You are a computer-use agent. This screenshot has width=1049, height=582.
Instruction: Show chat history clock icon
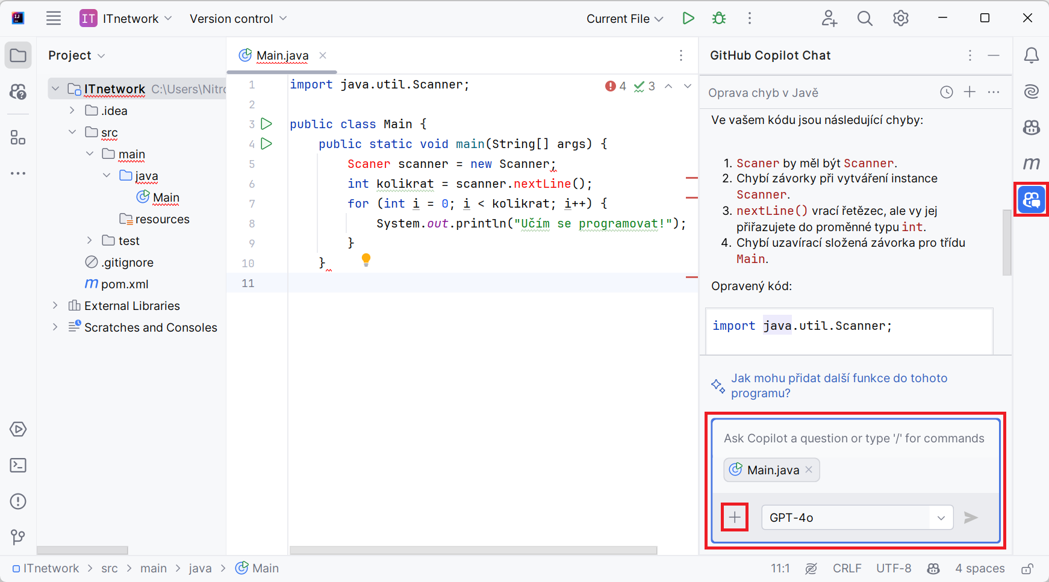tap(947, 92)
